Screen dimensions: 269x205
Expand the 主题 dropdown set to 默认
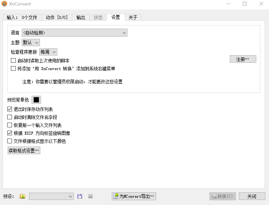point(31,42)
